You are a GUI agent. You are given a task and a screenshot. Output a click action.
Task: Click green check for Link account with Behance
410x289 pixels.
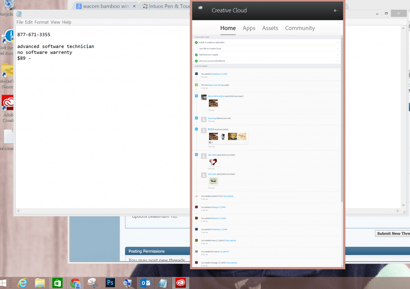point(196,61)
